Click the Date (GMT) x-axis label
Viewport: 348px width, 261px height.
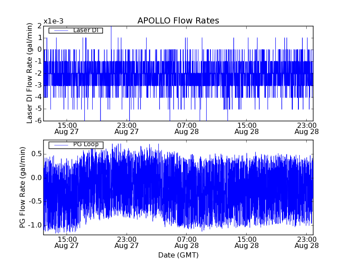click(x=178, y=255)
